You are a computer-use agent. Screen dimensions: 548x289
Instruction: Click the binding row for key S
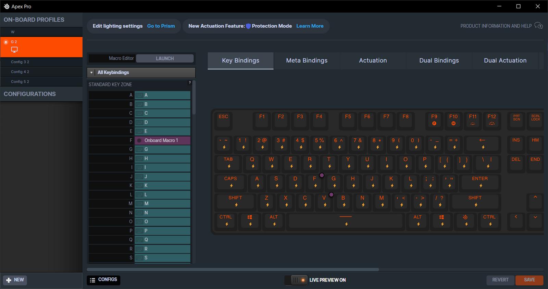tap(163, 258)
